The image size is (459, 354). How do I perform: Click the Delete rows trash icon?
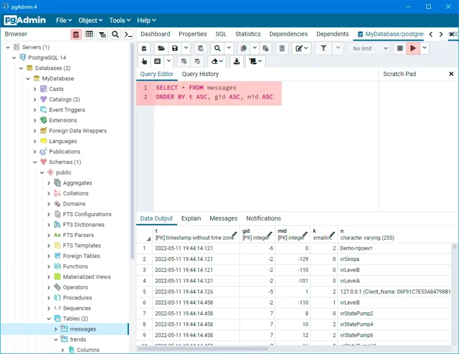coord(282,48)
